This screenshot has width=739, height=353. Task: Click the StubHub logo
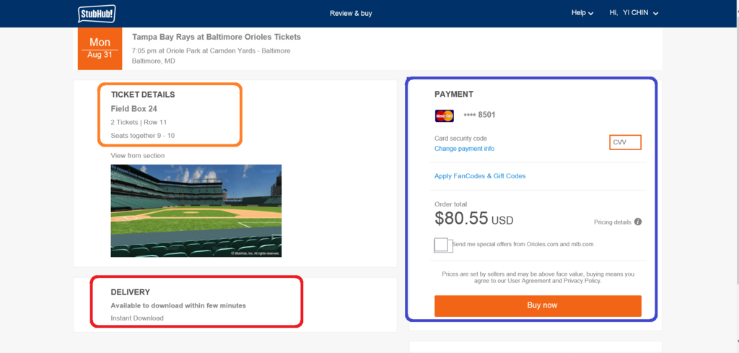point(97,14)
